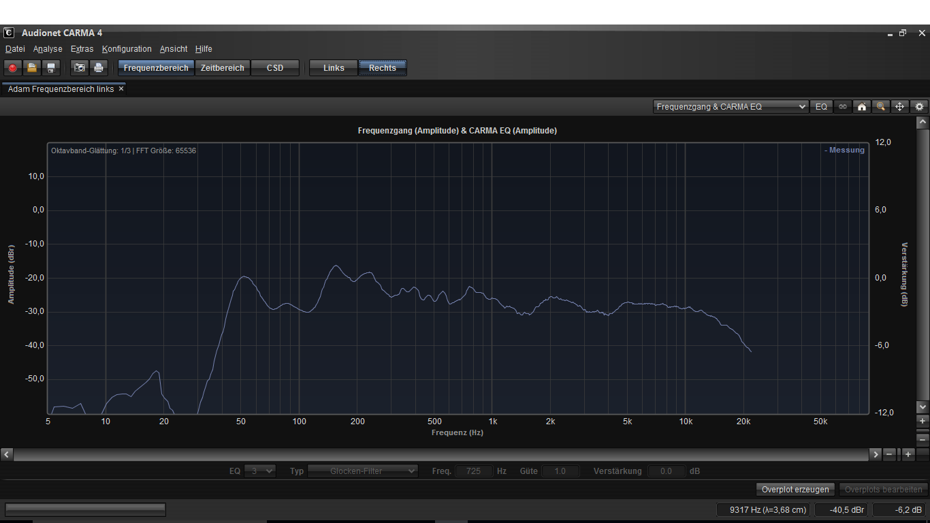The image size is (930, 523).
Task: Open the Datei menu
Action: click(x=15, y=49)
